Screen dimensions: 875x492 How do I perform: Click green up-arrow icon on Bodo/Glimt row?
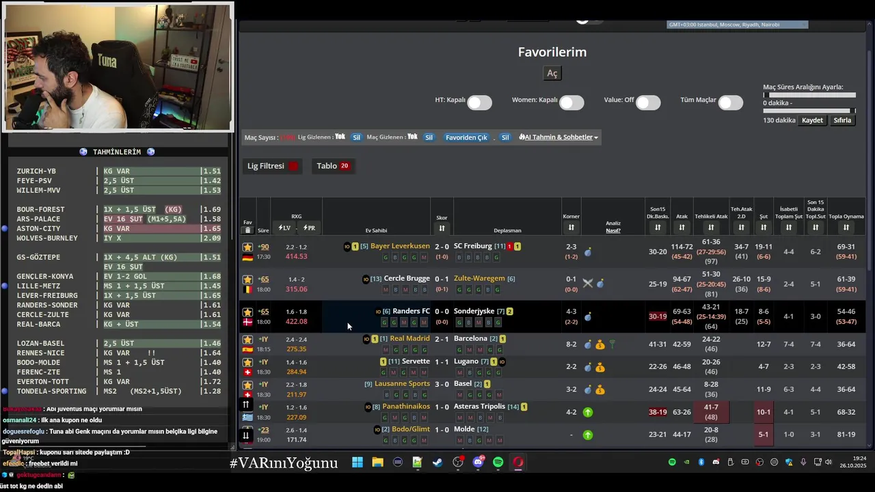tap(588, 435)
